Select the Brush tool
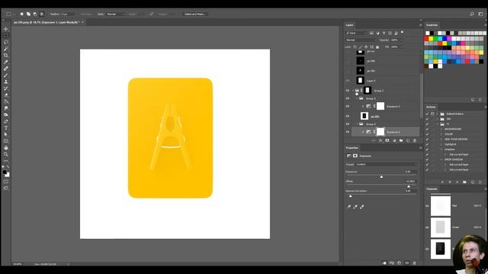This screenshot has height=274, width=488. click(5, 75)
